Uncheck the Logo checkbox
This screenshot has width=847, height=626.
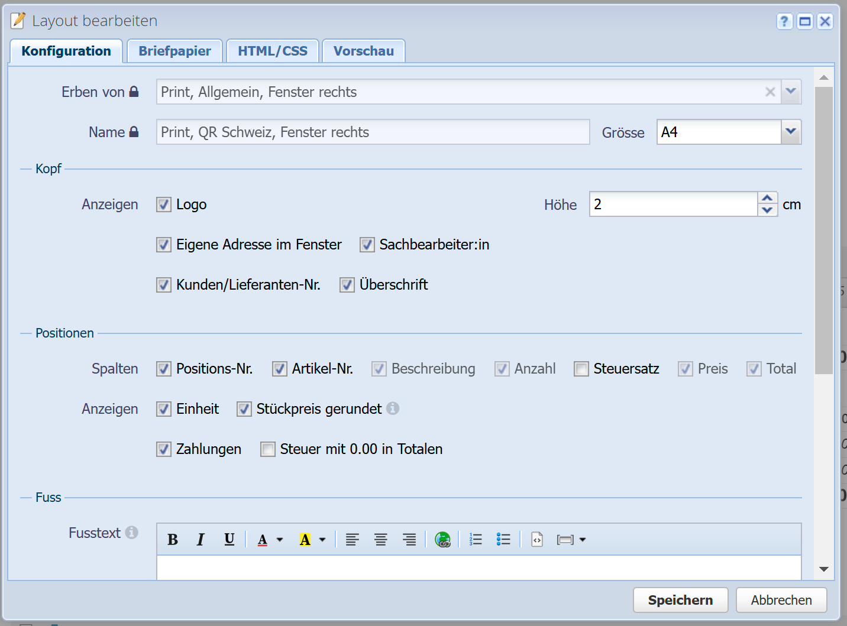pyautogui.click(x=164, y=205)
